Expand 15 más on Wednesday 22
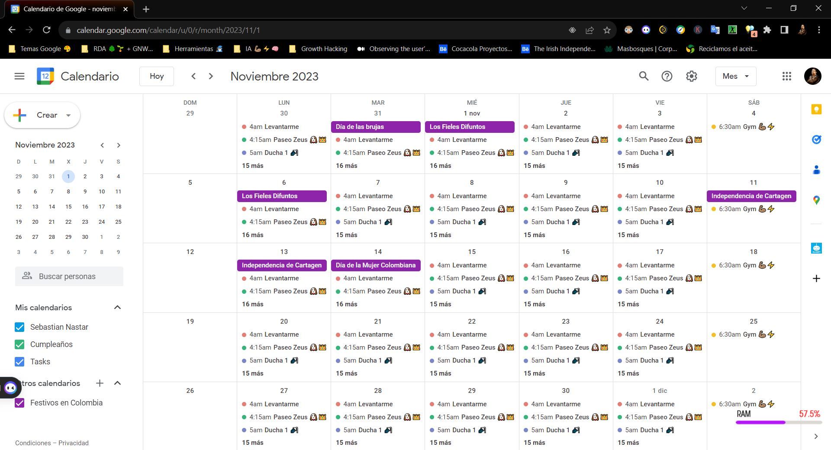Viewport: 831px width, 450px height. pos(441,373)
